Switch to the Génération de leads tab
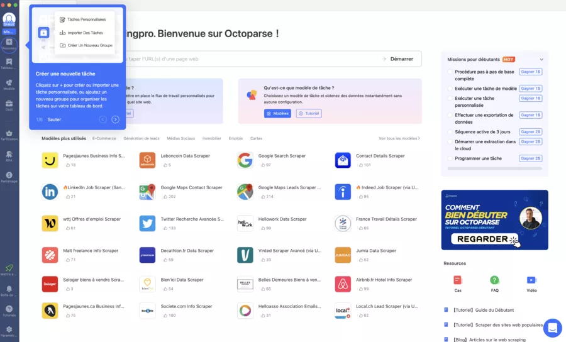Image resolution: width=566 pixels, height=342 pixels. 141,138
